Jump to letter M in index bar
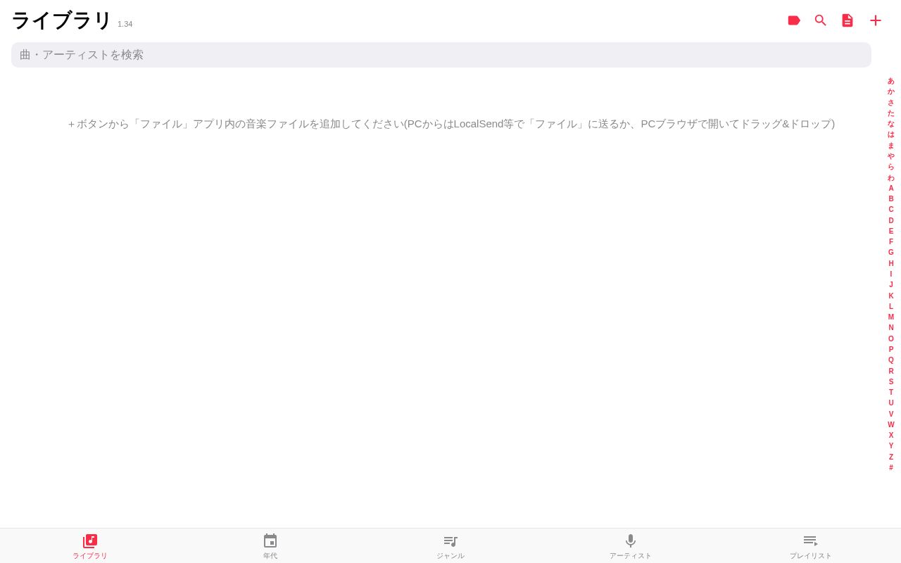 (891, 317)
